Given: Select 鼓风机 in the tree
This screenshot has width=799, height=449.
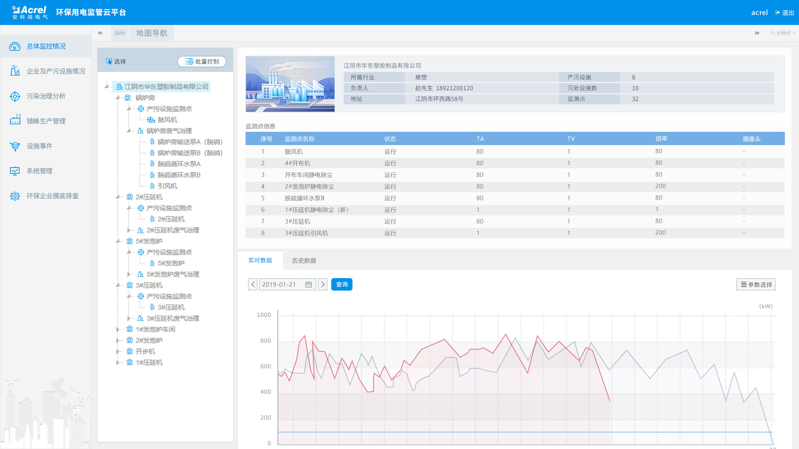Looking at the screenshot, I should coord(167,120).
